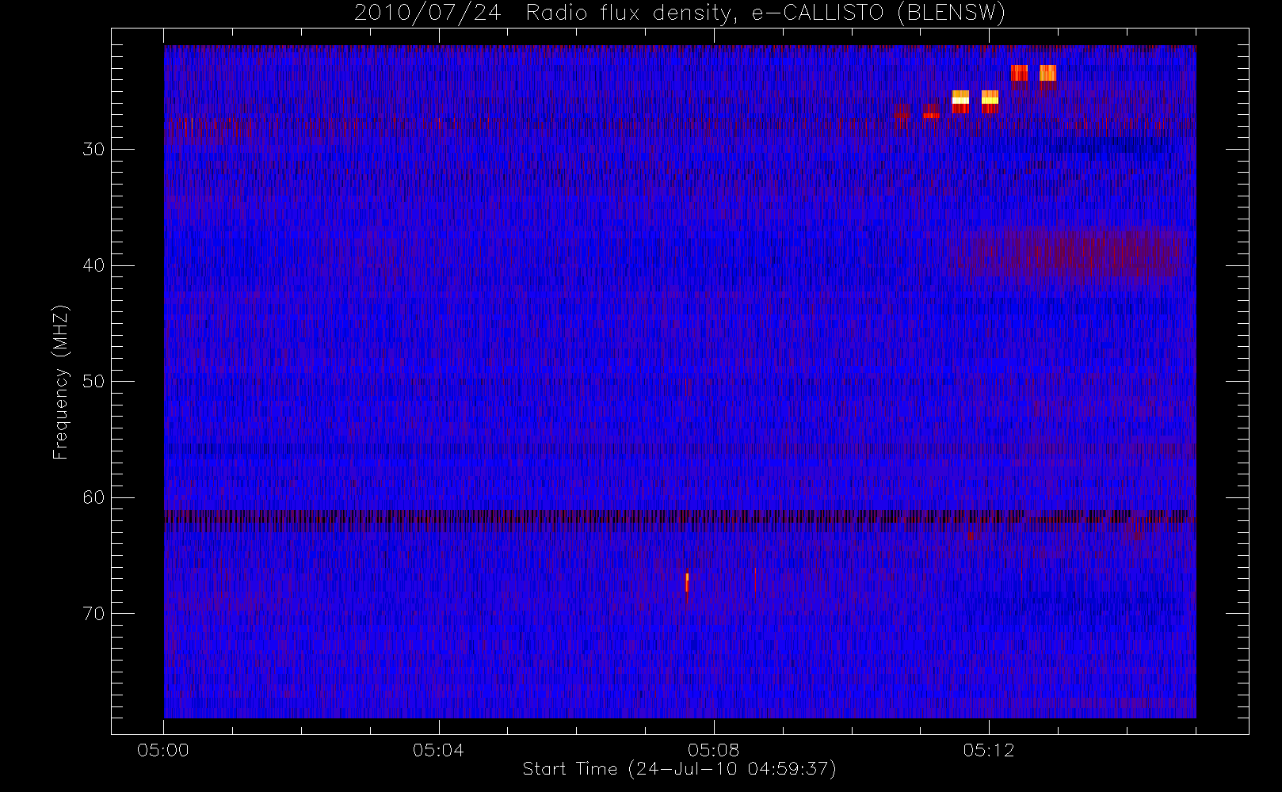Select the 'Frequency (MHz)' y-axis label
This screenshot has height=792, width=1282.
[61, 382]
